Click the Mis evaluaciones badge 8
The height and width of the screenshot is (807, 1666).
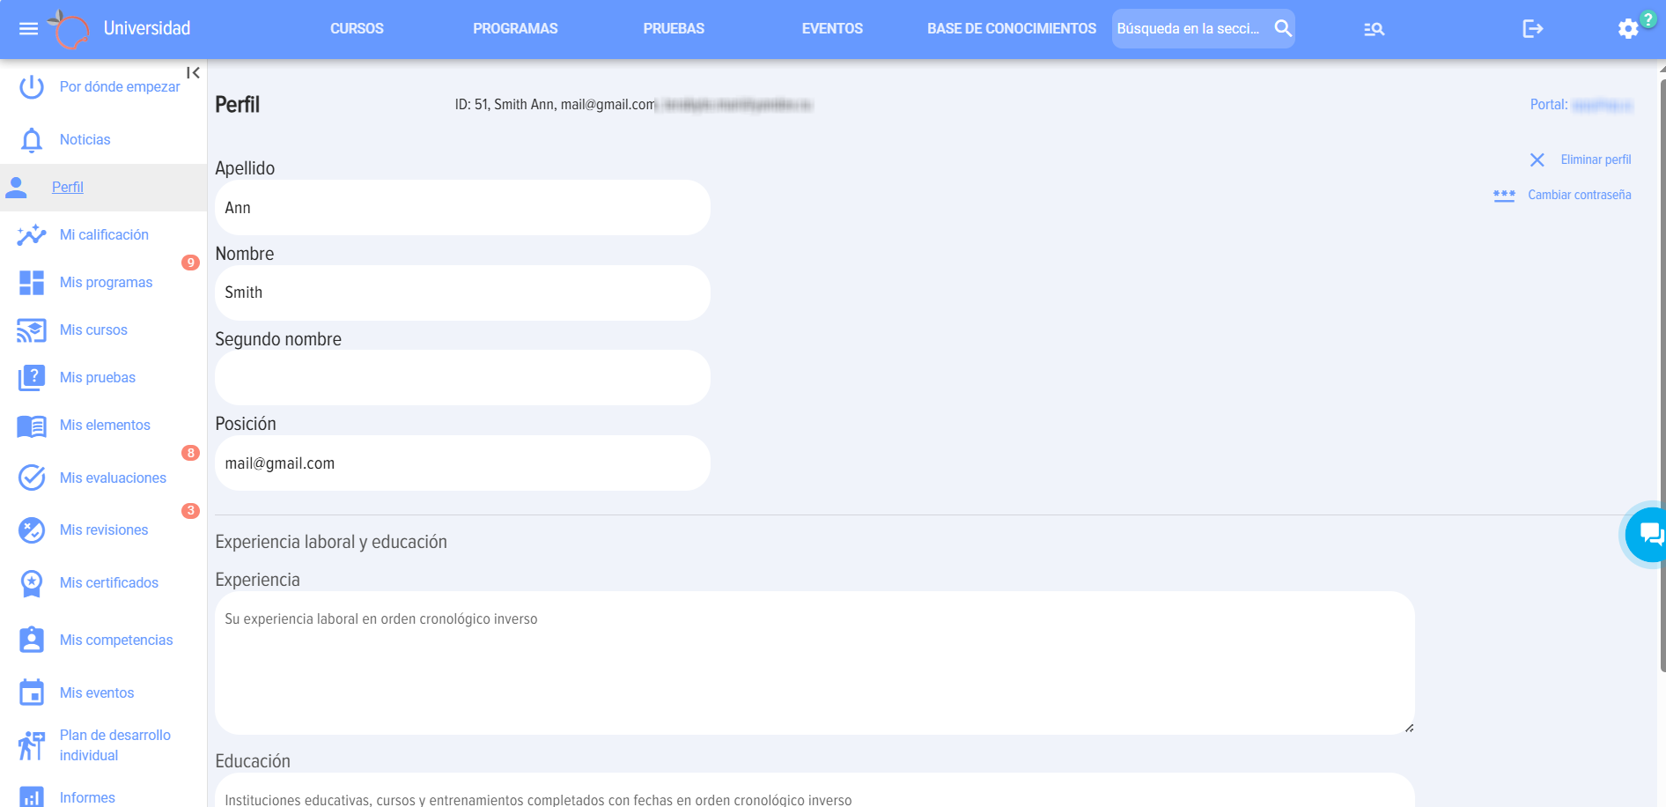(x=190, y=453)
